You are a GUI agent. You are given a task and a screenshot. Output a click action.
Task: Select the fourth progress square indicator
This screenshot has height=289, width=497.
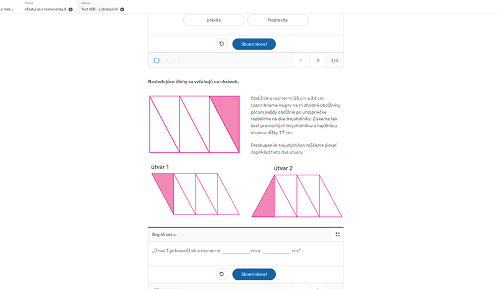click(176, 60)
